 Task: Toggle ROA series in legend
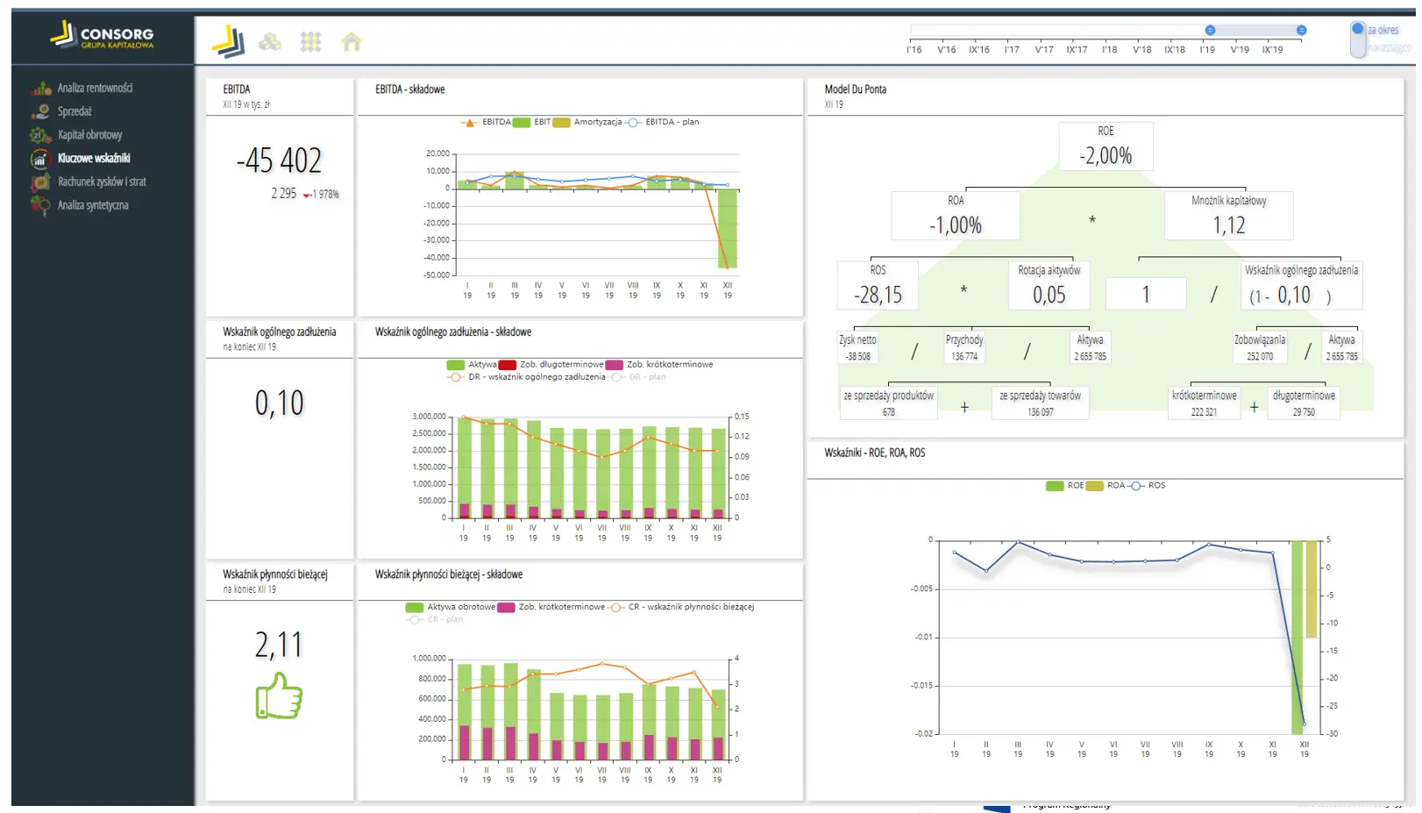tap(1106, 485)
